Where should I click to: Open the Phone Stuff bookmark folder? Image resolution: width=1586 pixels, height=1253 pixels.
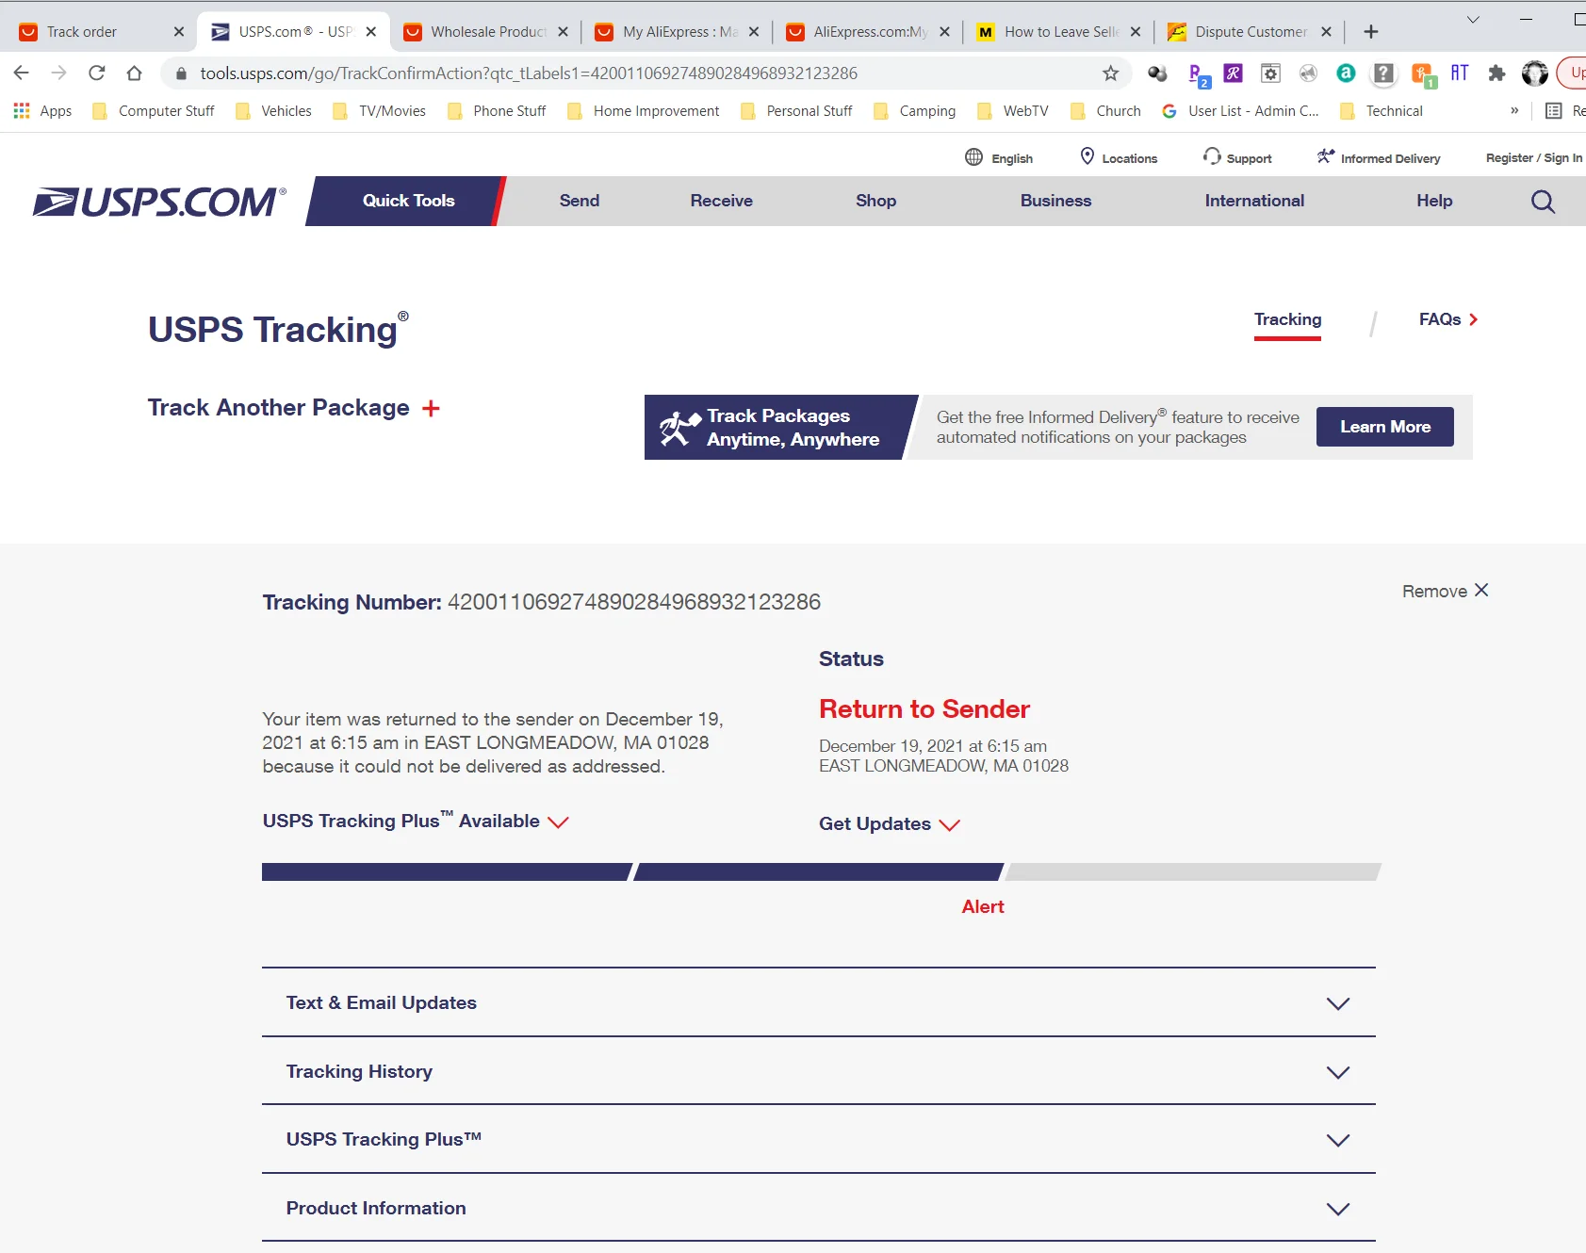[x=498, y=111]
